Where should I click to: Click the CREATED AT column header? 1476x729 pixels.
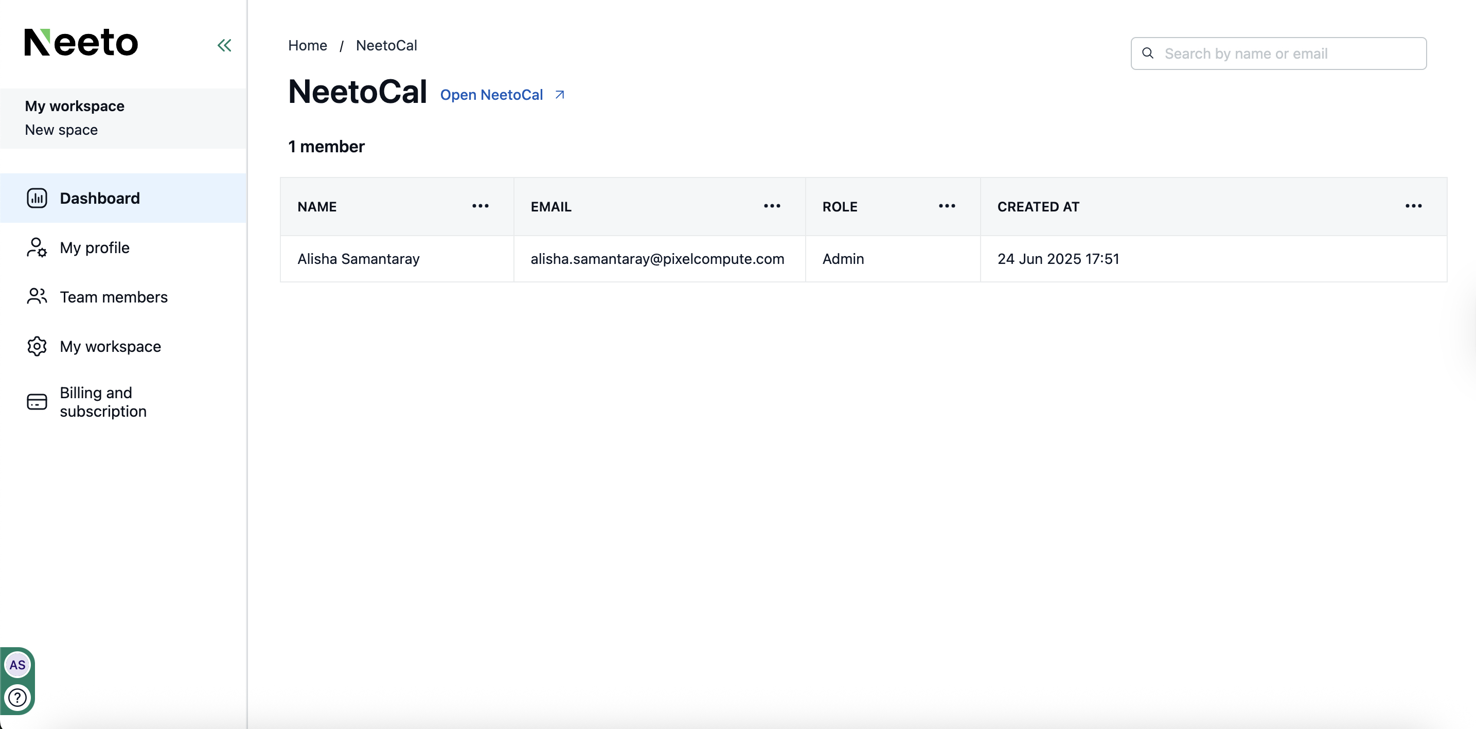tap(1214, 206)
